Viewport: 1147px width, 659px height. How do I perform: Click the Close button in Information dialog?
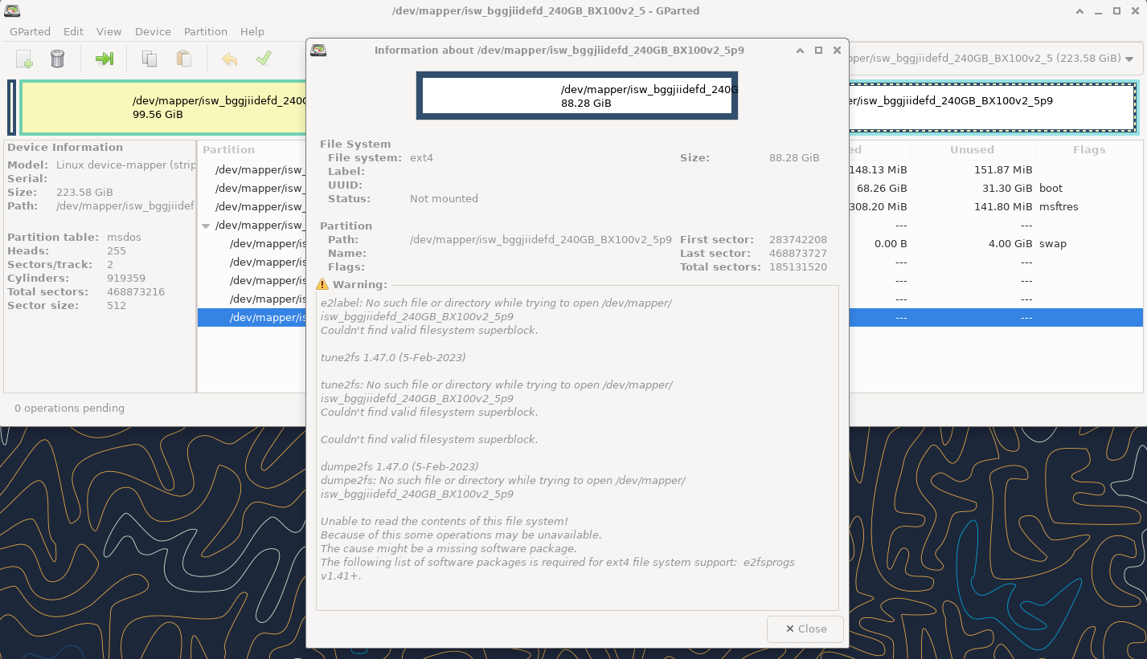coord(805,629)
